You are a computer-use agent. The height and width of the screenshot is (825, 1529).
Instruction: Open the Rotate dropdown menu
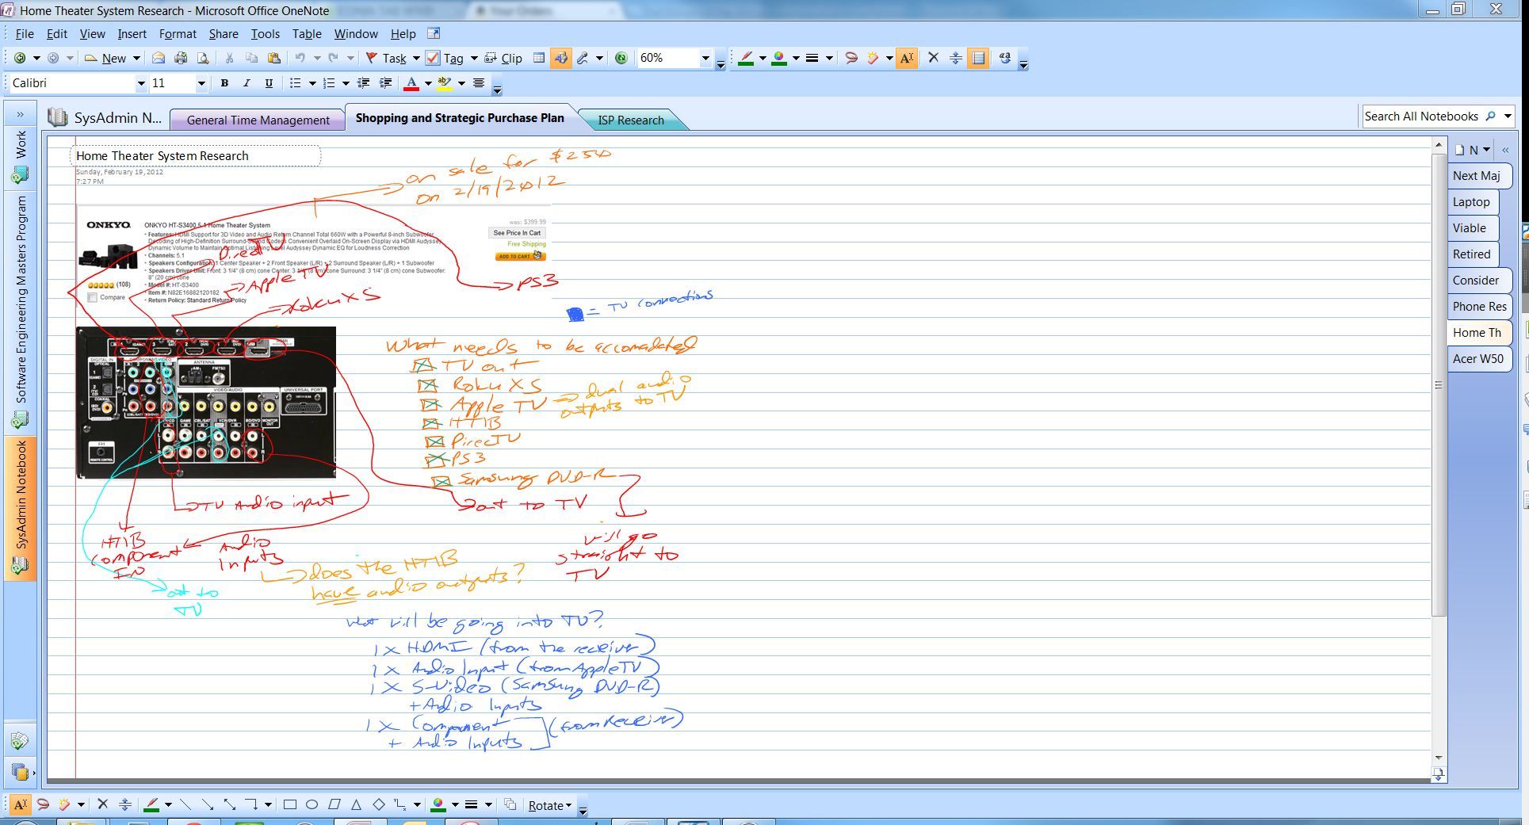pos(549,805)
